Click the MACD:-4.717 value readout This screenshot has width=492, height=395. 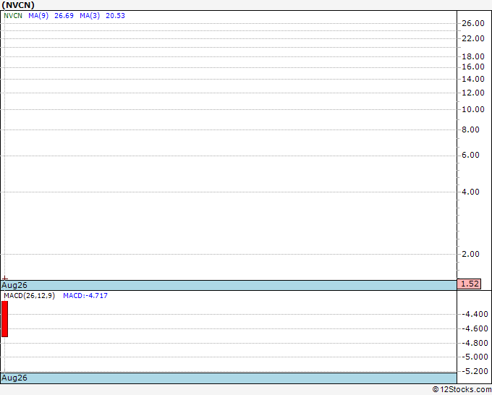click(x=85, y=296)
